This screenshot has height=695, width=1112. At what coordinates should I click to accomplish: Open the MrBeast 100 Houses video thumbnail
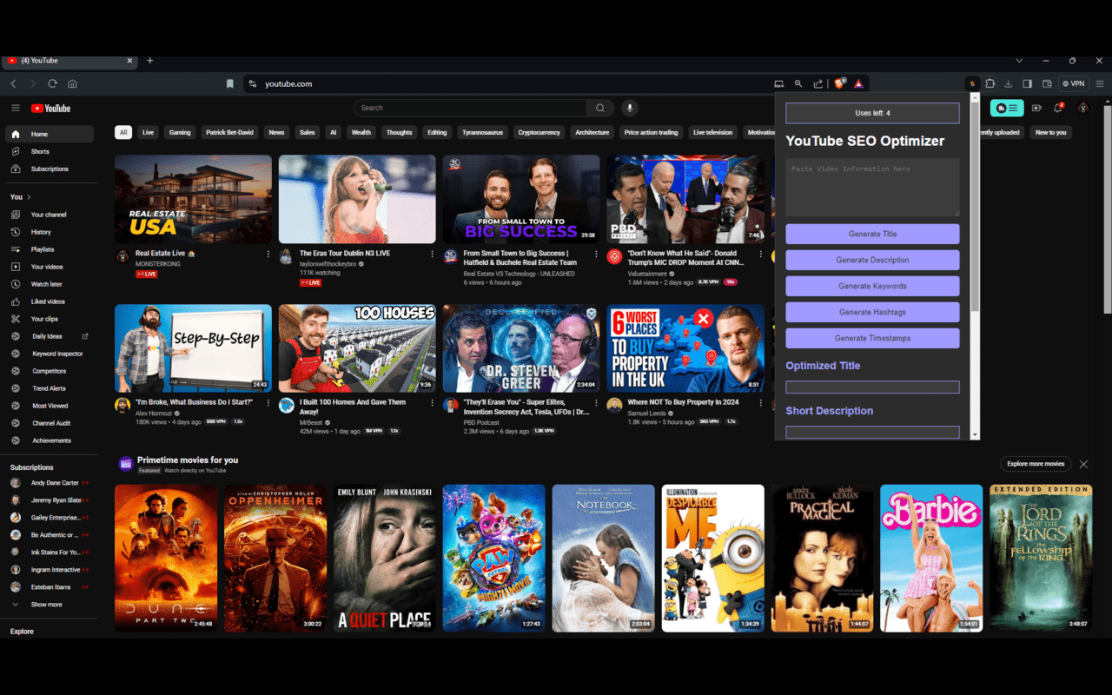357,348
